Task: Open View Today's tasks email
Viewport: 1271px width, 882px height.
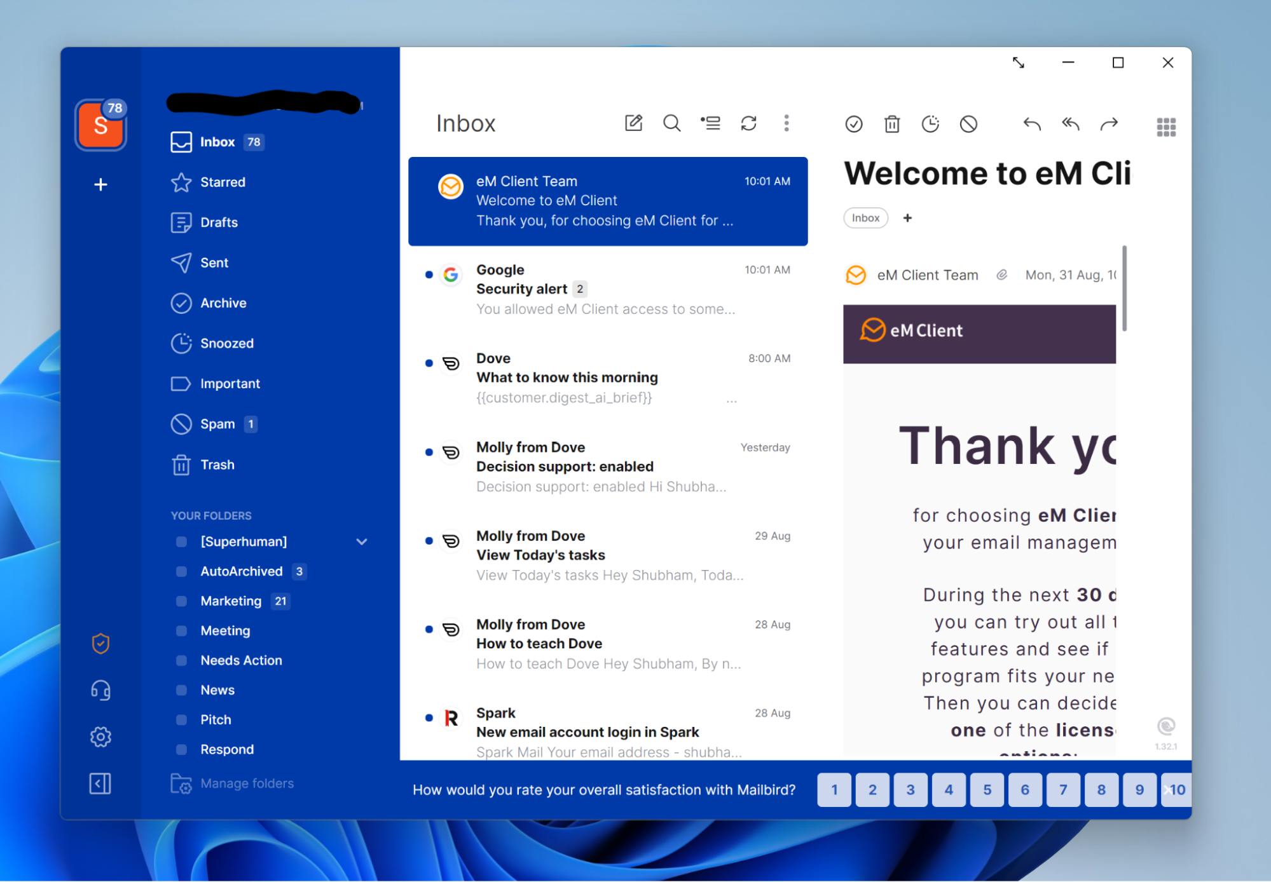Action: tap(608, 555)
